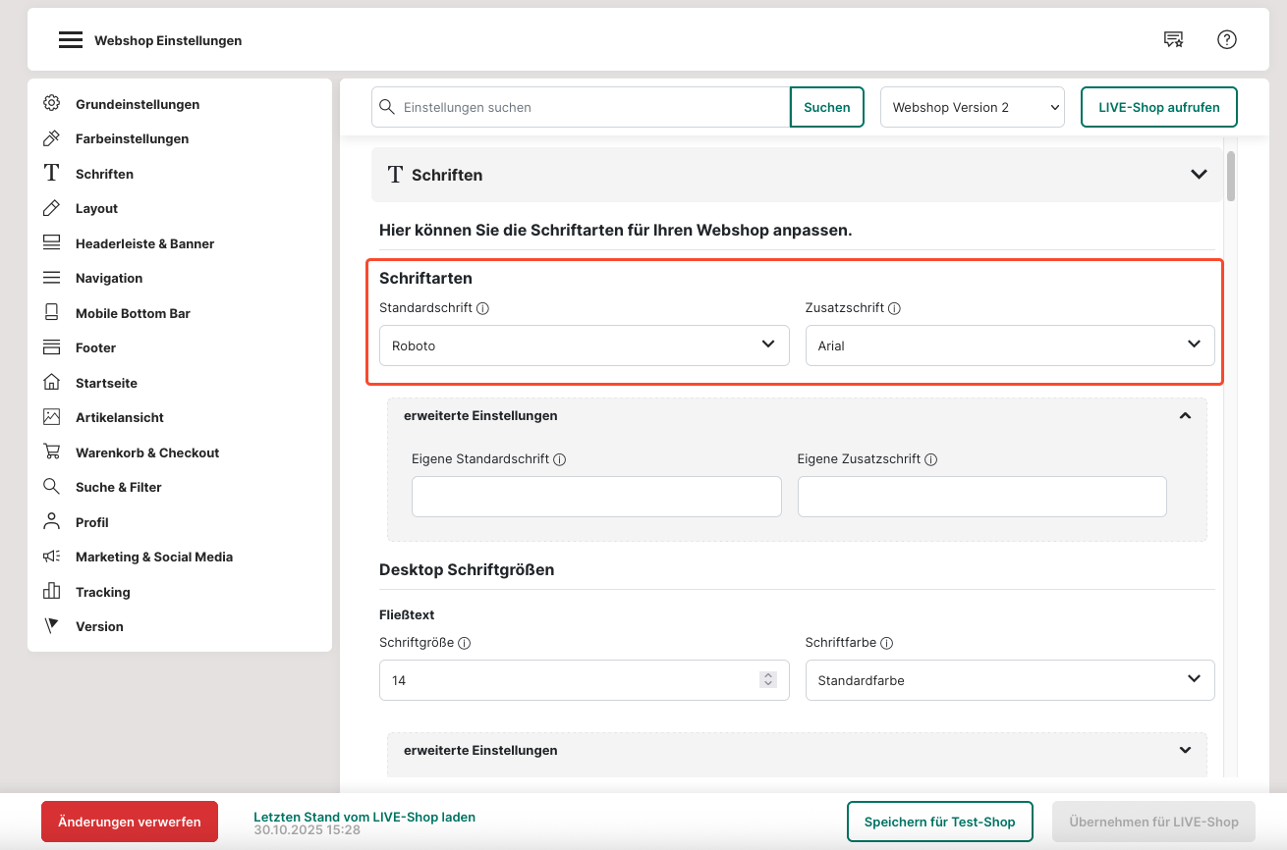Open the Zusatzschrift Arial dropdown

tap(1009, 345)
